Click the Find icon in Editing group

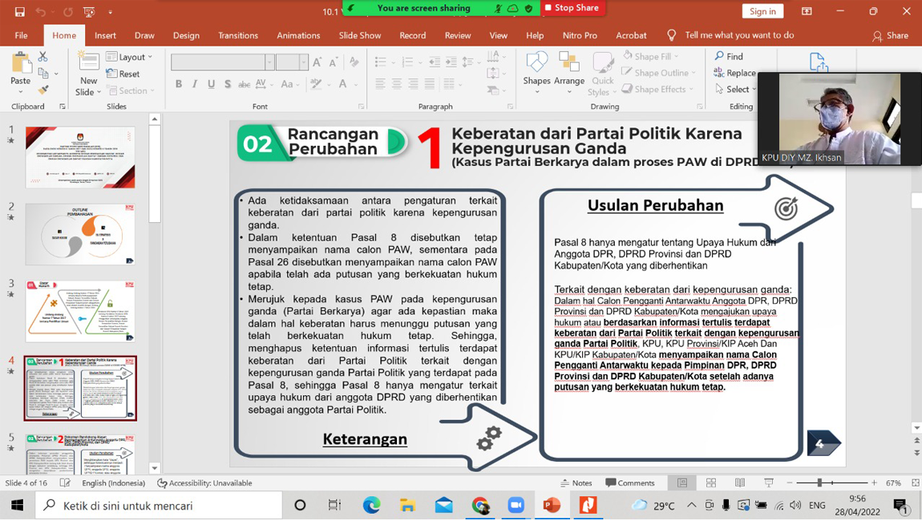729,56
